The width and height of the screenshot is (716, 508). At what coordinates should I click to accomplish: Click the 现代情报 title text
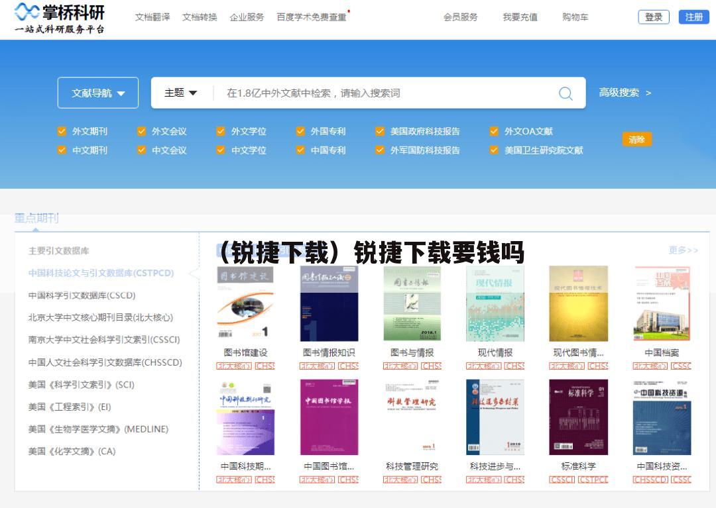[x=495, y=352]
